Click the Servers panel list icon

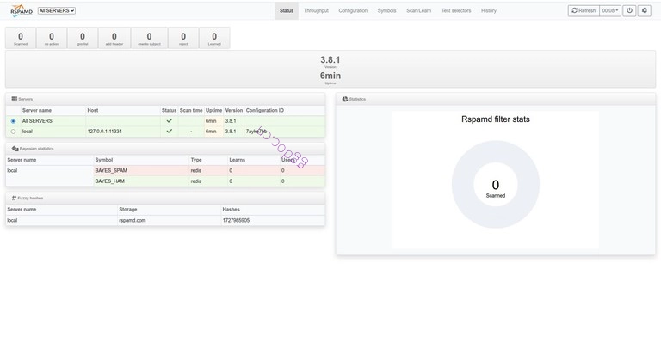(x=15, y=99)
